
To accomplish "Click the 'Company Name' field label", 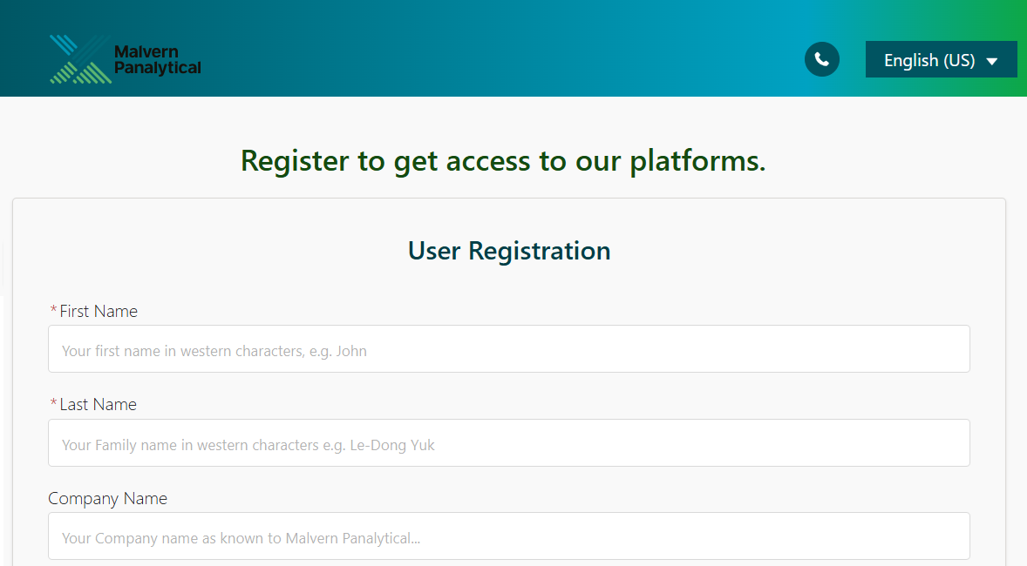I will pyautogui.click(x=107, y=499).
